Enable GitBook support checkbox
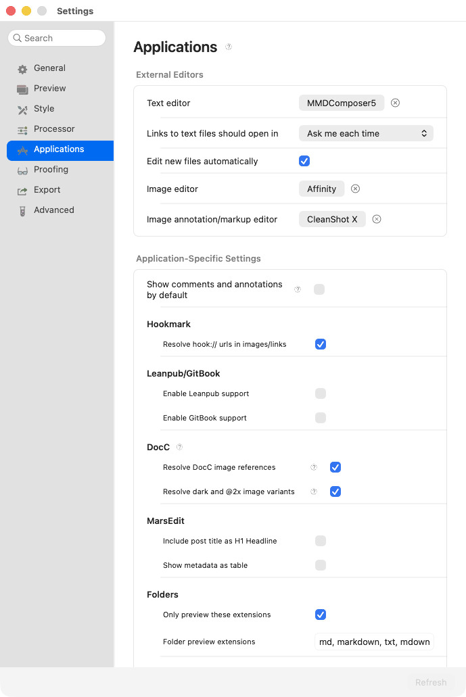 321,418
